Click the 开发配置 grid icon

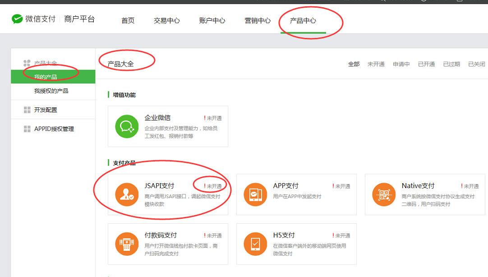click(27, 110)
